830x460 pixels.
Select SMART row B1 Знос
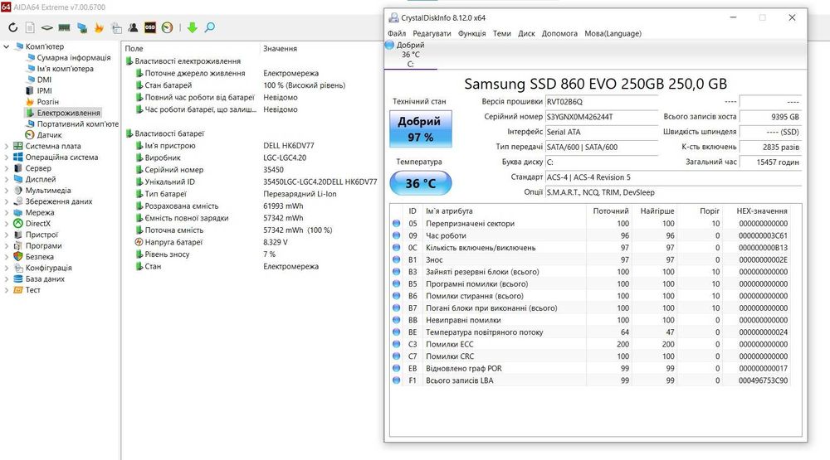590,260
